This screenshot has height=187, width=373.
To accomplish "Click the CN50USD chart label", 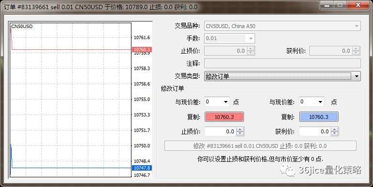I will coord(22,27).
